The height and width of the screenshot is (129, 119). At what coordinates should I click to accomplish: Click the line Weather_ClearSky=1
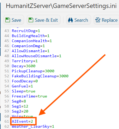(33, 126)
